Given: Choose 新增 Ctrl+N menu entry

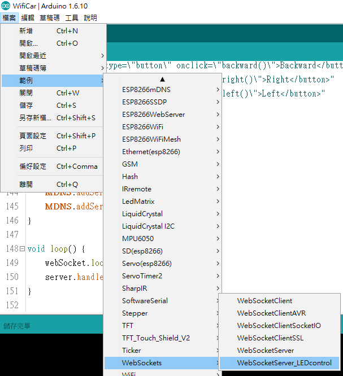Looking at the screenshot, I should coord(54,31).
